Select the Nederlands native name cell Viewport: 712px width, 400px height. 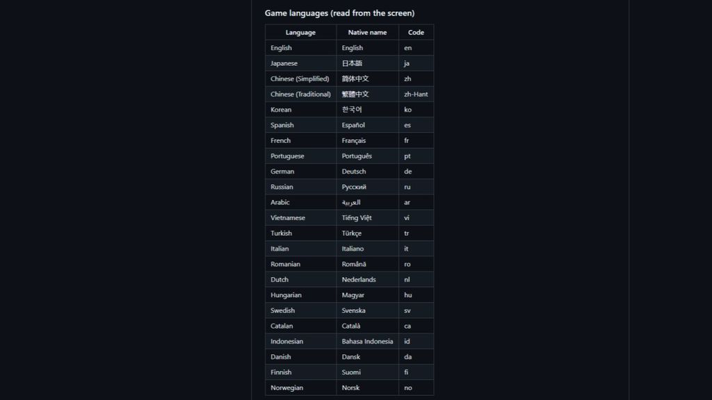coord(367,279)
